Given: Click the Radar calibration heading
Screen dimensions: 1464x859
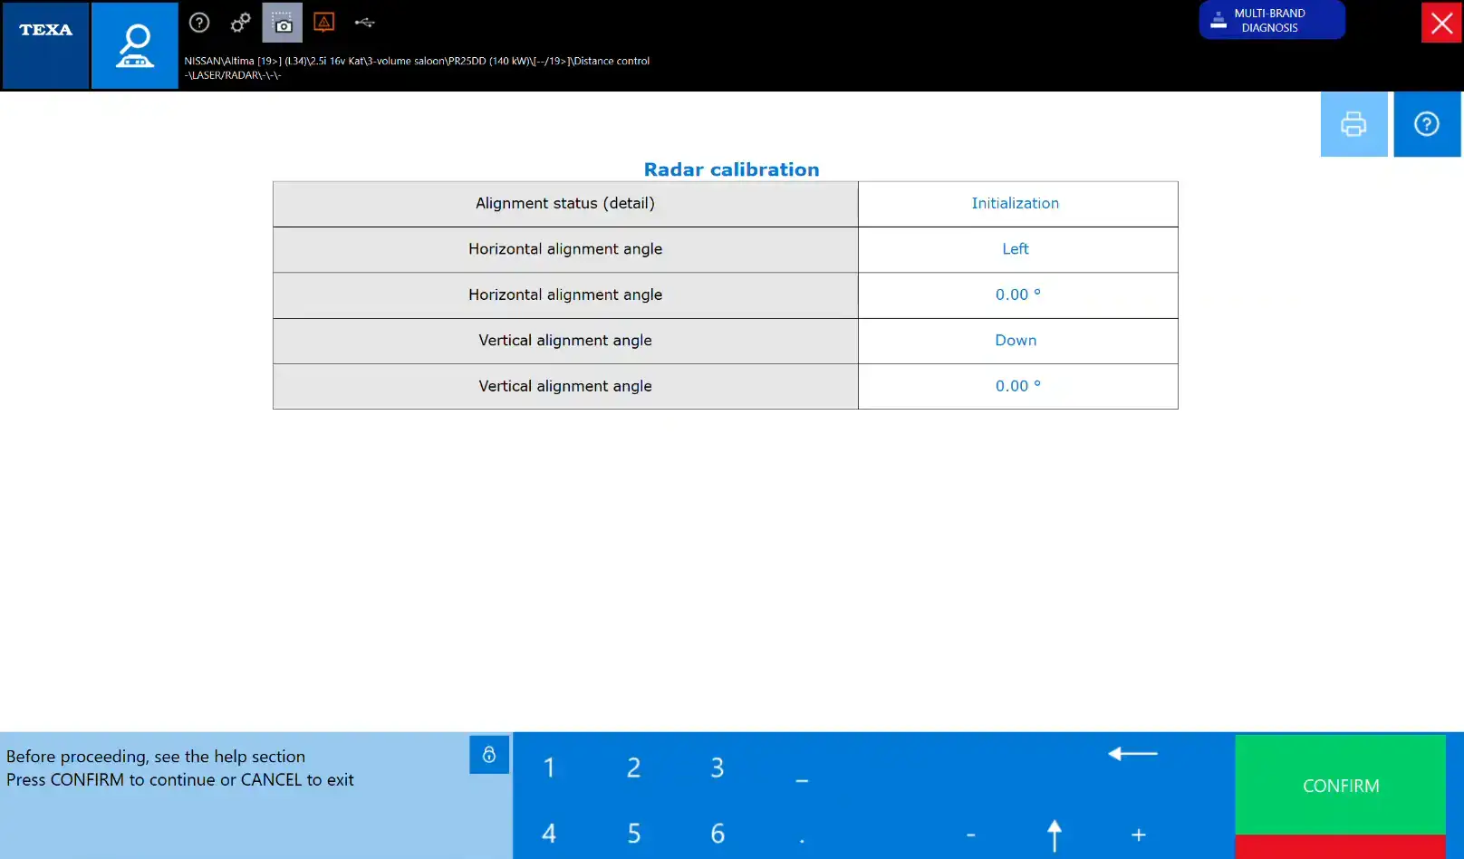Looking at the screenshot, I should pyautogui.click(x=732, y=169).
